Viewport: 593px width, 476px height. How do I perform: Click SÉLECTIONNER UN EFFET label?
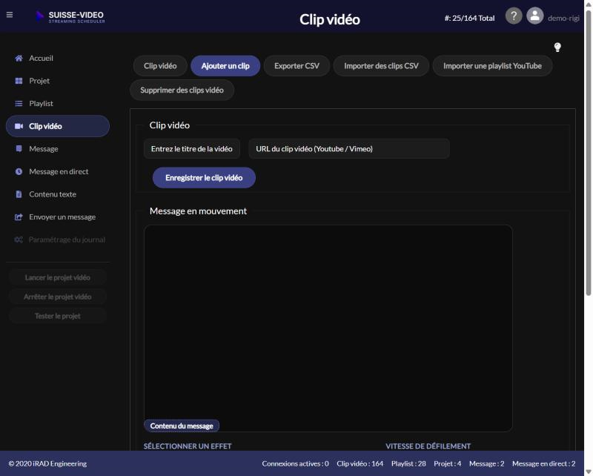point(188,446)
